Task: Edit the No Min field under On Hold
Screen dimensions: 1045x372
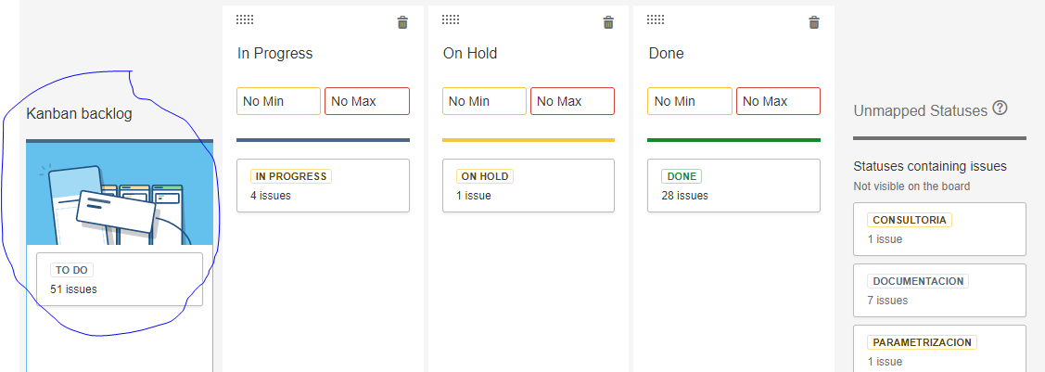Action: click(485, 101)
